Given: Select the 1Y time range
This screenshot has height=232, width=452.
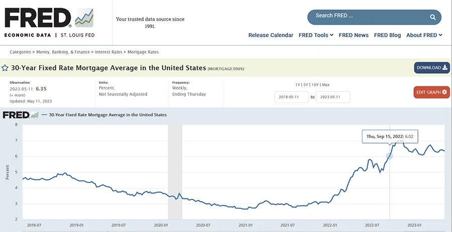Looking at the screenshot, I should pos(298,85).
